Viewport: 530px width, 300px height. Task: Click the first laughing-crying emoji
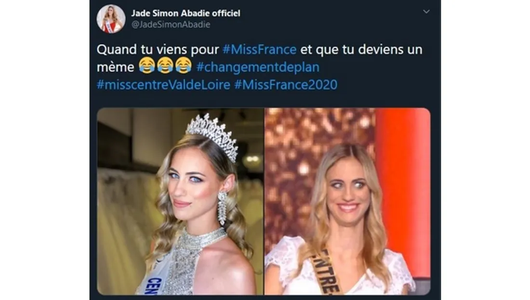(146, 65)
